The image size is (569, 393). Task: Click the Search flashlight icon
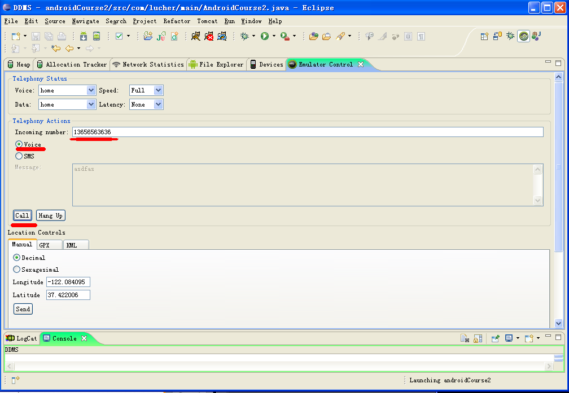(340, 36)
